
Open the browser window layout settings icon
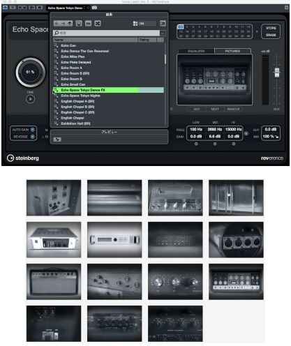point(163,24)
